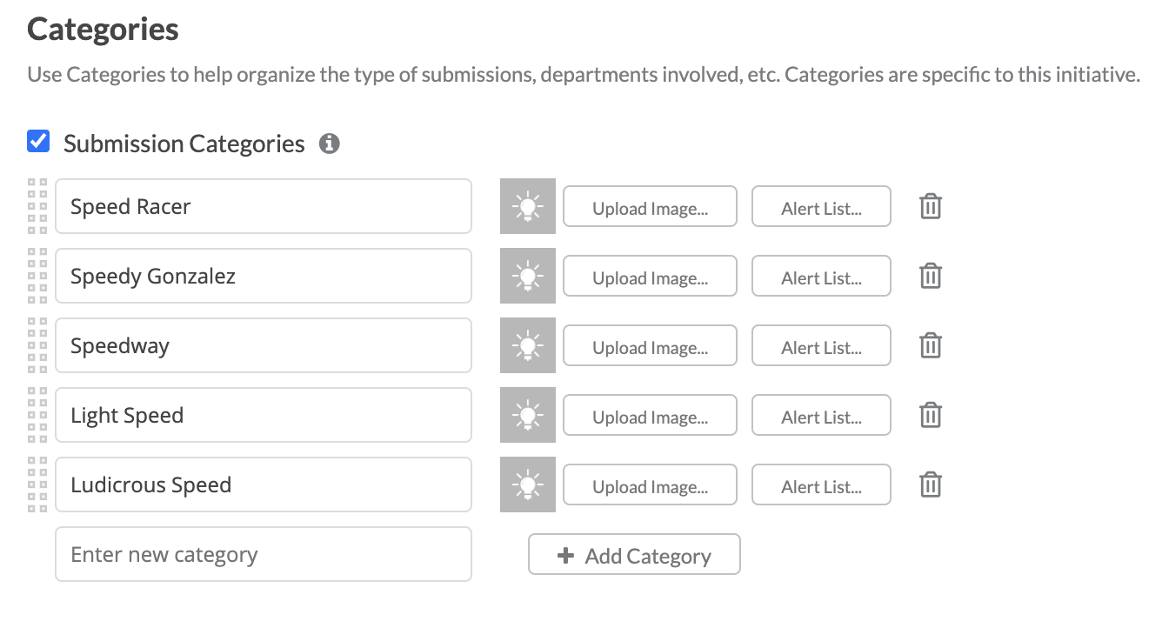
Task: Click the lightbulb icon for Speedy Gonzalez
Action: (x=528, y=276)
